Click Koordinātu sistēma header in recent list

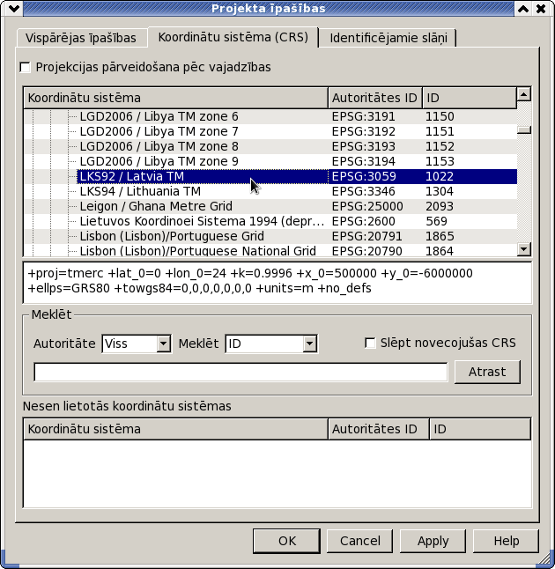pos(175,429)
